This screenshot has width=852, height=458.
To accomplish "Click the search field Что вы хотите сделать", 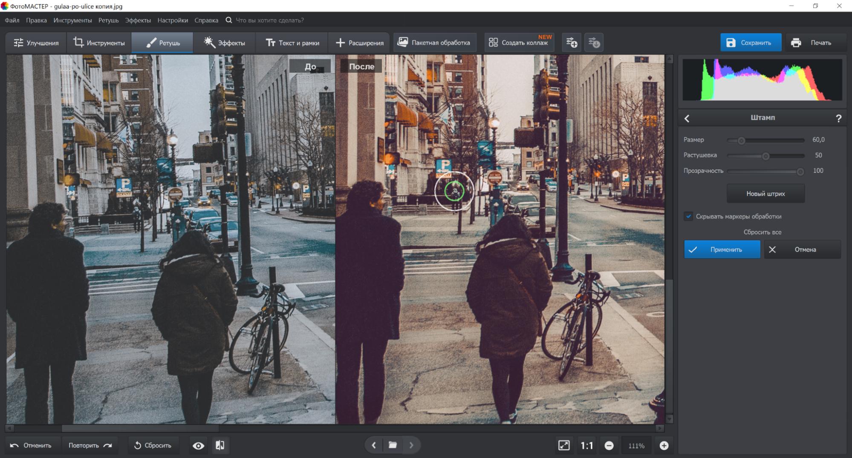I will pyautogui.click(x=269, y=20).
